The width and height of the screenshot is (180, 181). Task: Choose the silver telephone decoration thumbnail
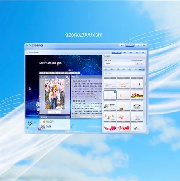(x=137, y=106)
